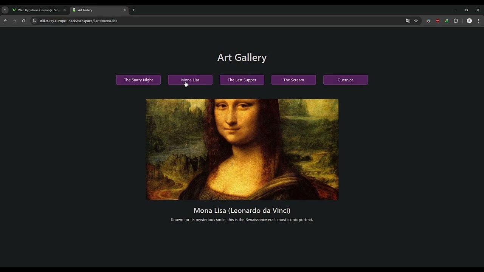Close the Web Uygulama Güvenliği tab
This screenshot has width=484, height=272.
64,10
